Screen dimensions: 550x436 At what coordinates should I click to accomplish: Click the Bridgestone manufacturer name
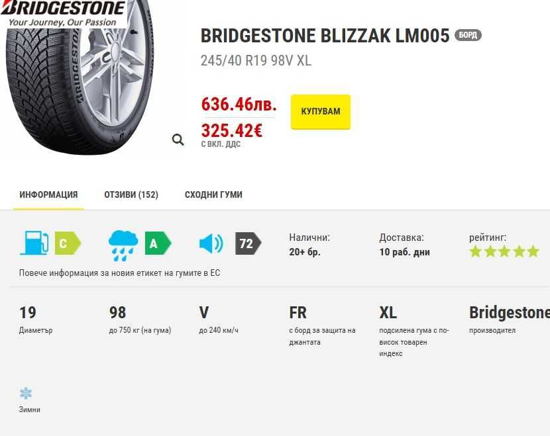(509, 312)
